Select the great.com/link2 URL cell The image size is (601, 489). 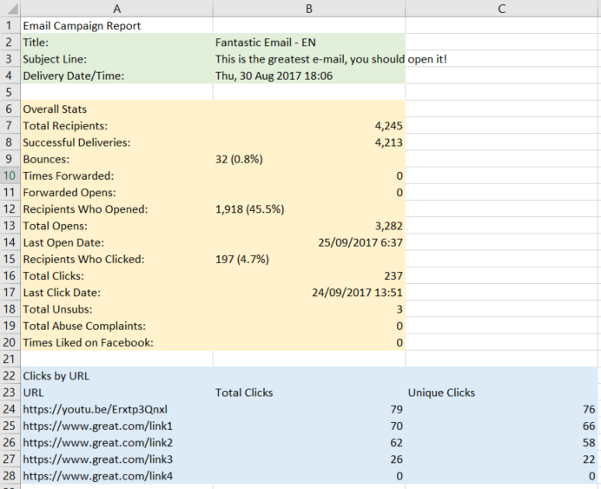[x=117, y=443]
